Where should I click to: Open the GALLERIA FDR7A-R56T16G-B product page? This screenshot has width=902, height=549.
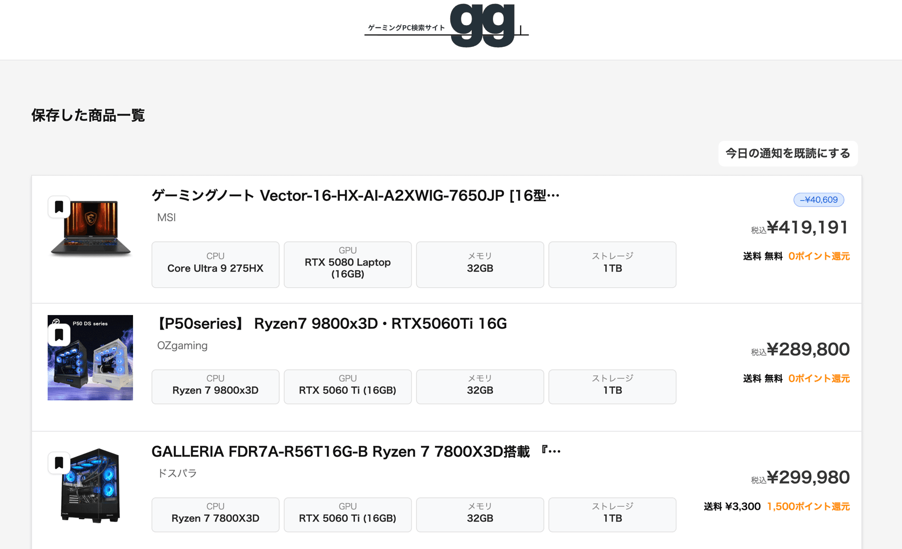356,451
